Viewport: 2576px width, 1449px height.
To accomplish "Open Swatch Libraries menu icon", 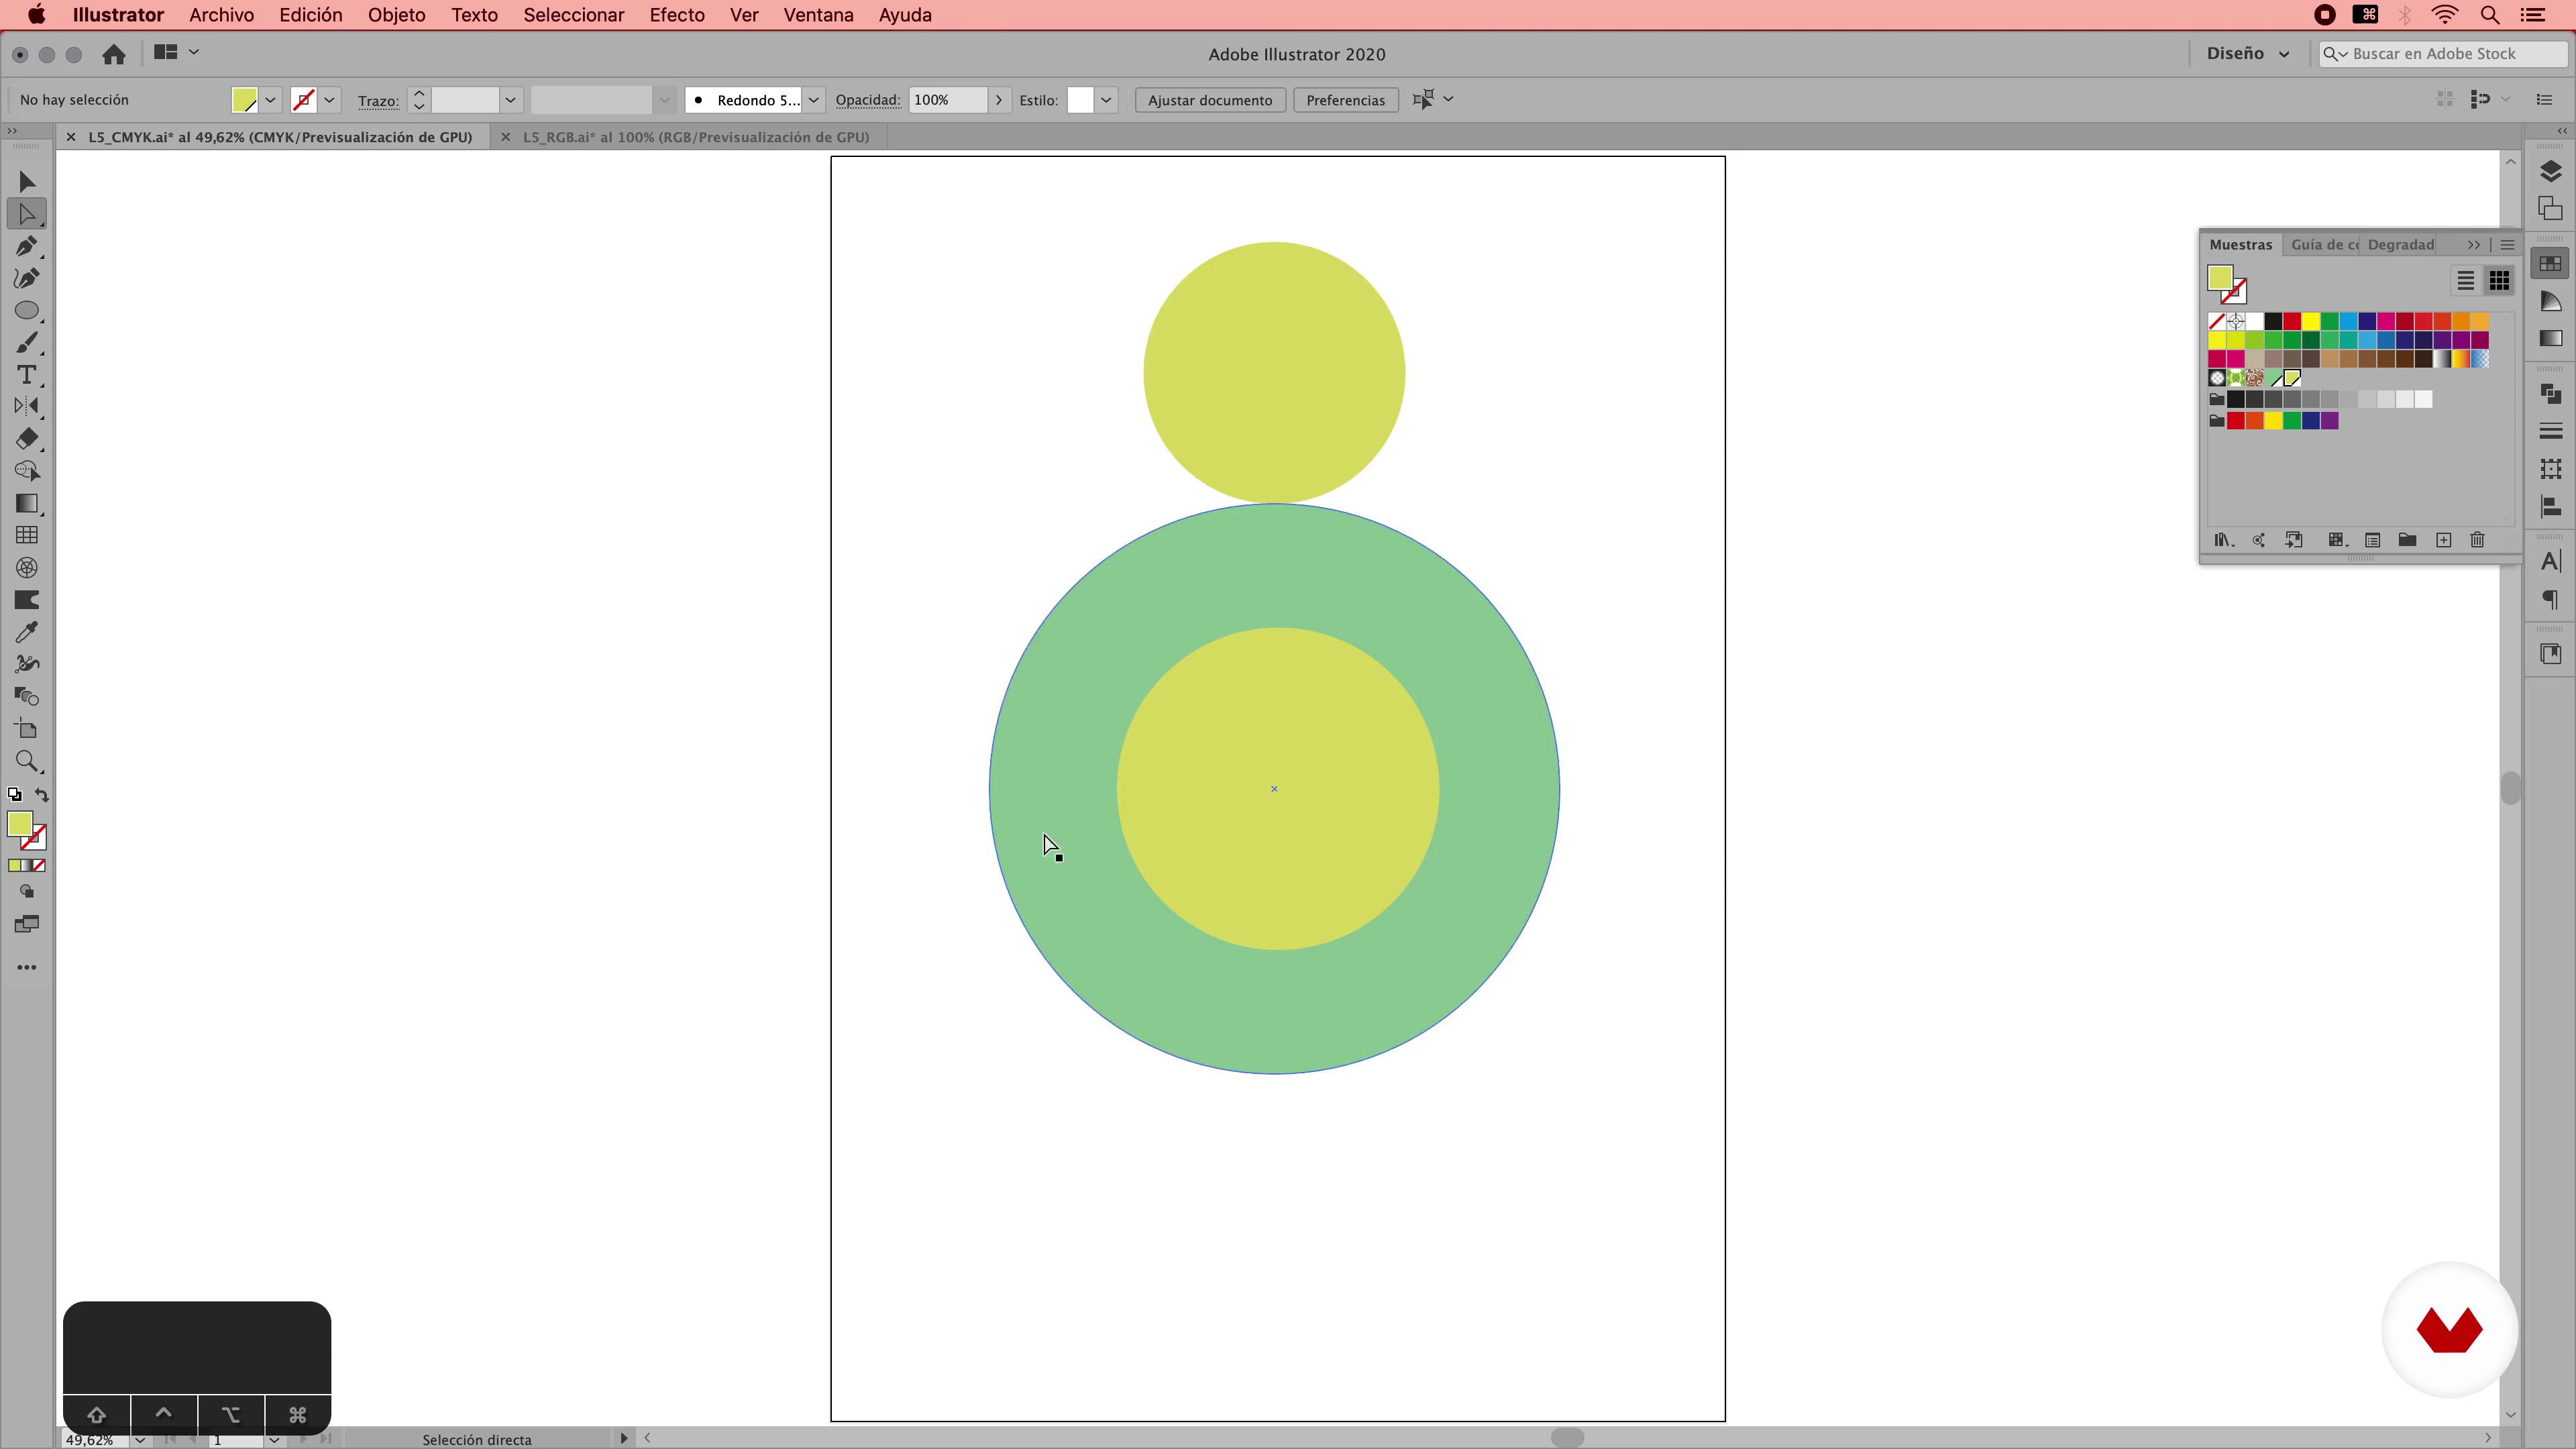I will click(x=2223, y=540).
